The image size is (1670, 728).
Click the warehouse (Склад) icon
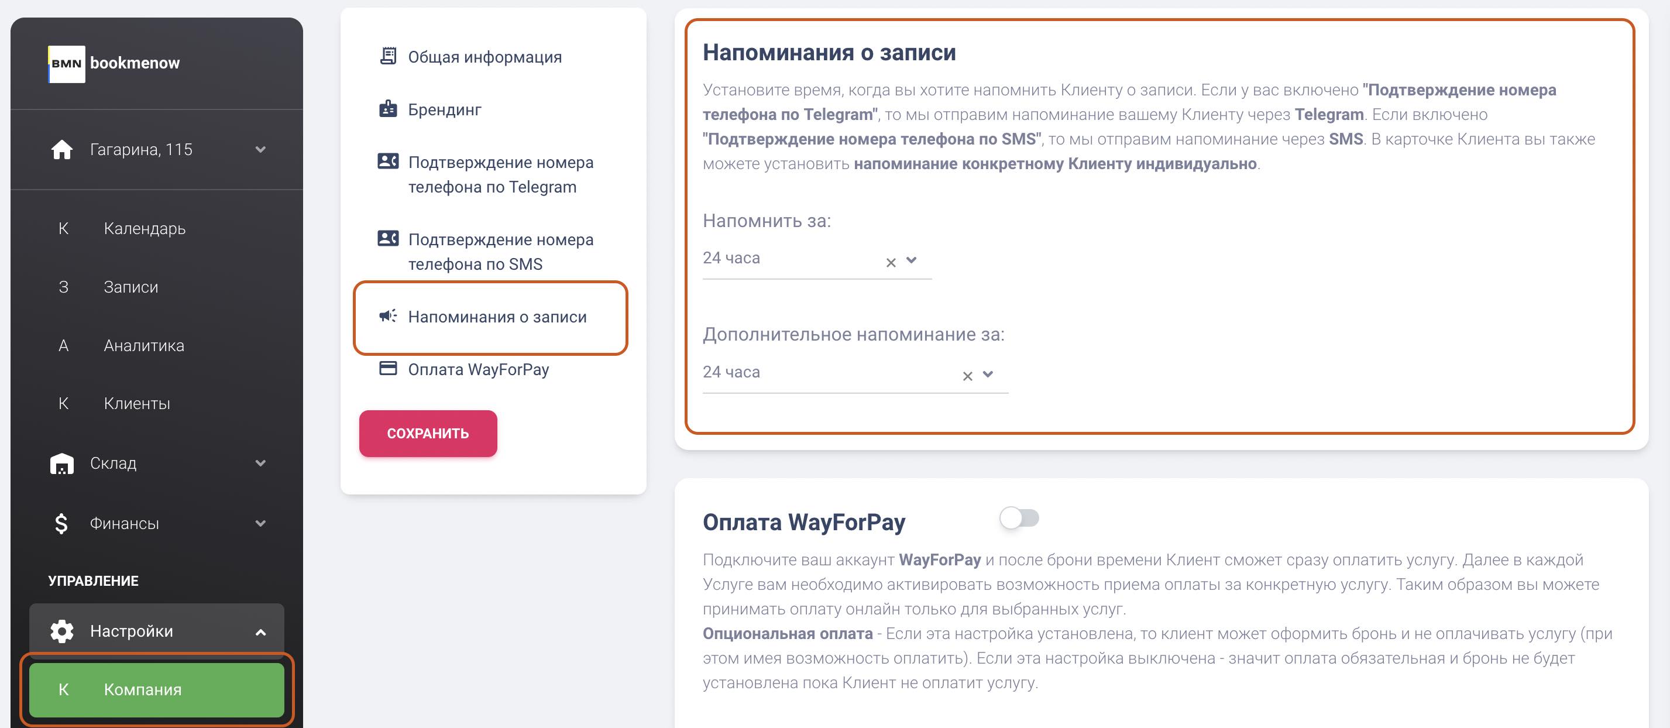point(61,462)
